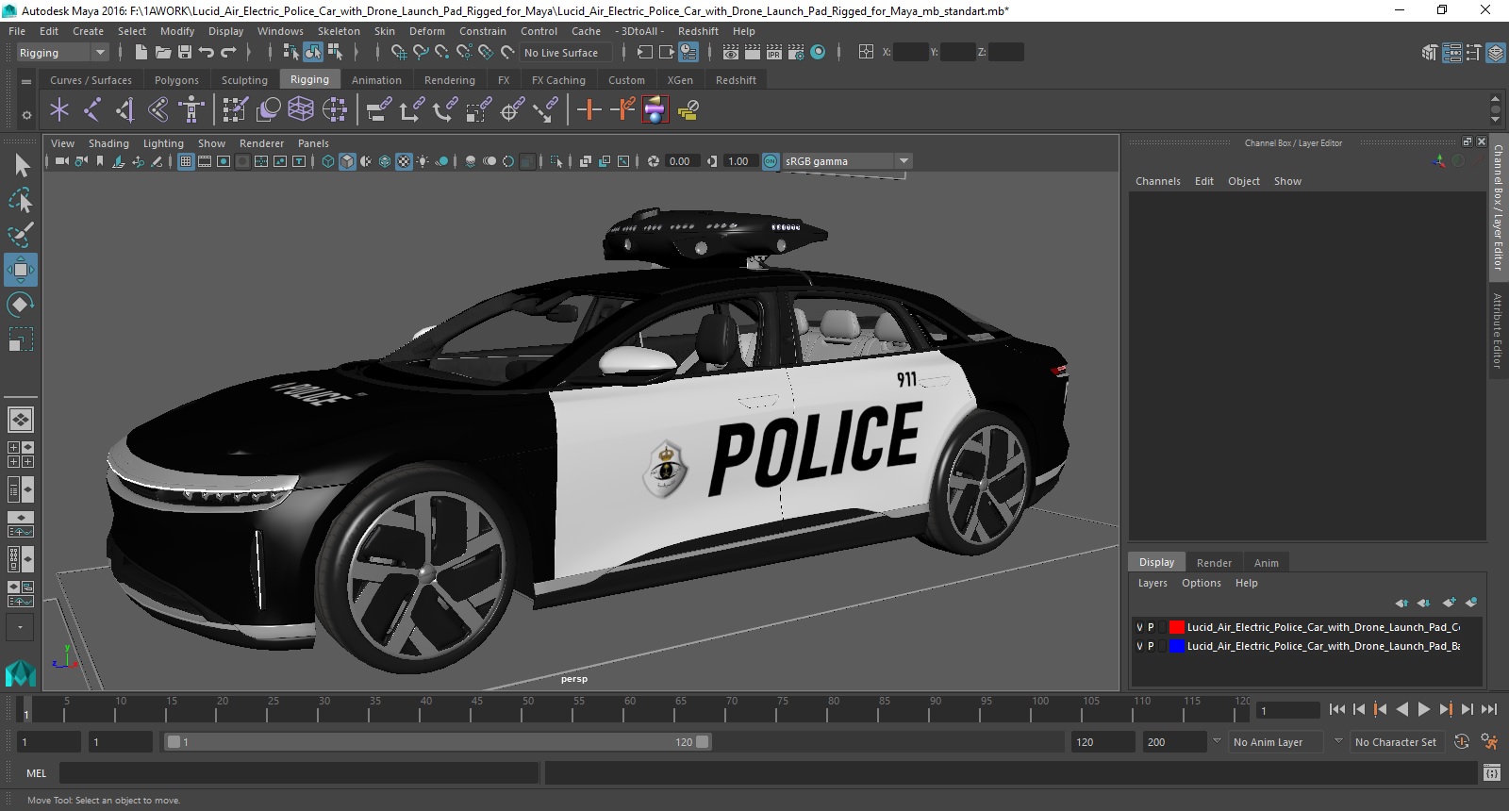Save the current scene
This screenshot has width=1509, height=811.
[185, 53]
